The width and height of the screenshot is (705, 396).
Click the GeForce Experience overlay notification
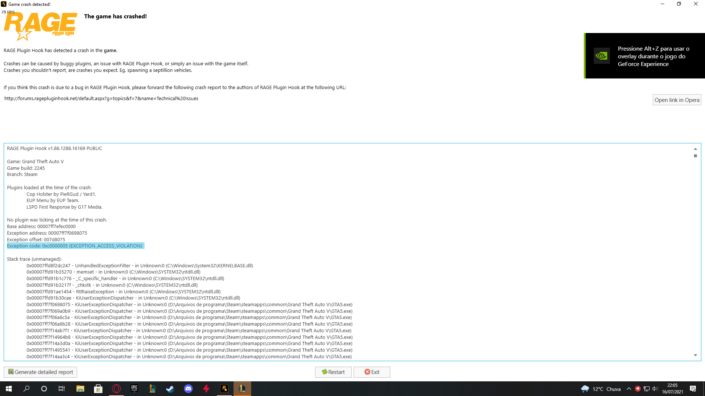tap(644, 56)
